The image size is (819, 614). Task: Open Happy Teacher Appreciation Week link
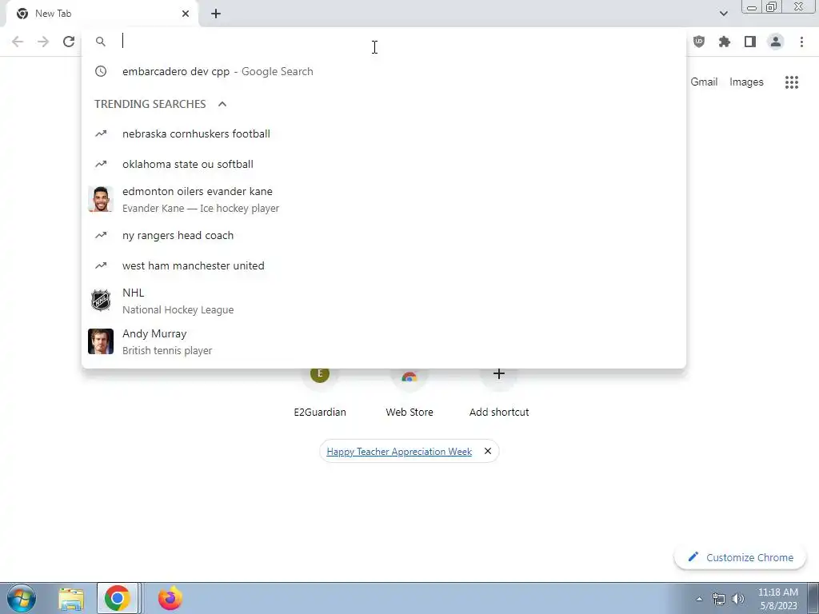coord(399,452)
